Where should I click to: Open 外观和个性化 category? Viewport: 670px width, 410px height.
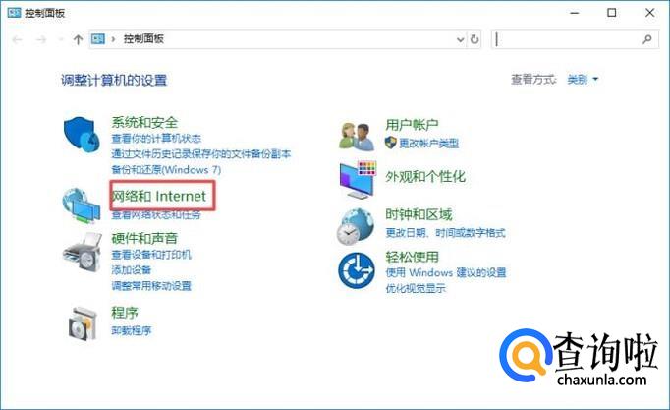point(425,176)
